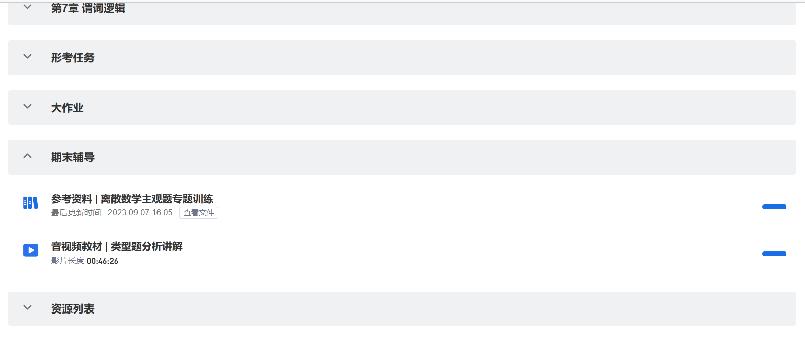The width and height of the screenshot is (805, 337).
Task: Click the blue video play icon
Action: (x=31, y=250)
